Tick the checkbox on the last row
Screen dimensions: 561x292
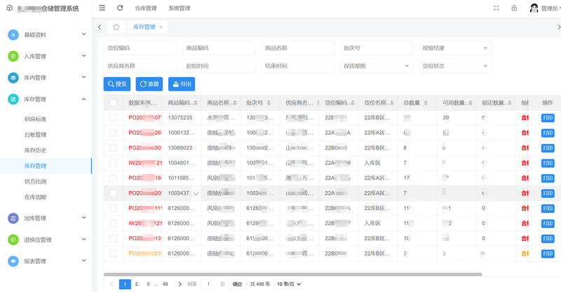(114, 253)
